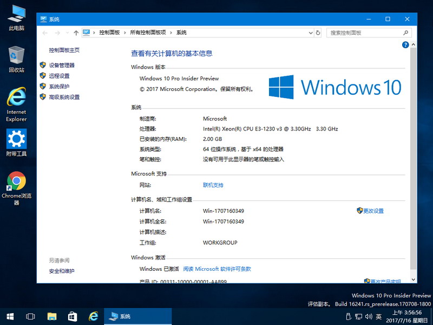The width and height of the screenshot is (433, 325).
Task: Click the 系统 breadcrumb item
Action: coord(181,32)
